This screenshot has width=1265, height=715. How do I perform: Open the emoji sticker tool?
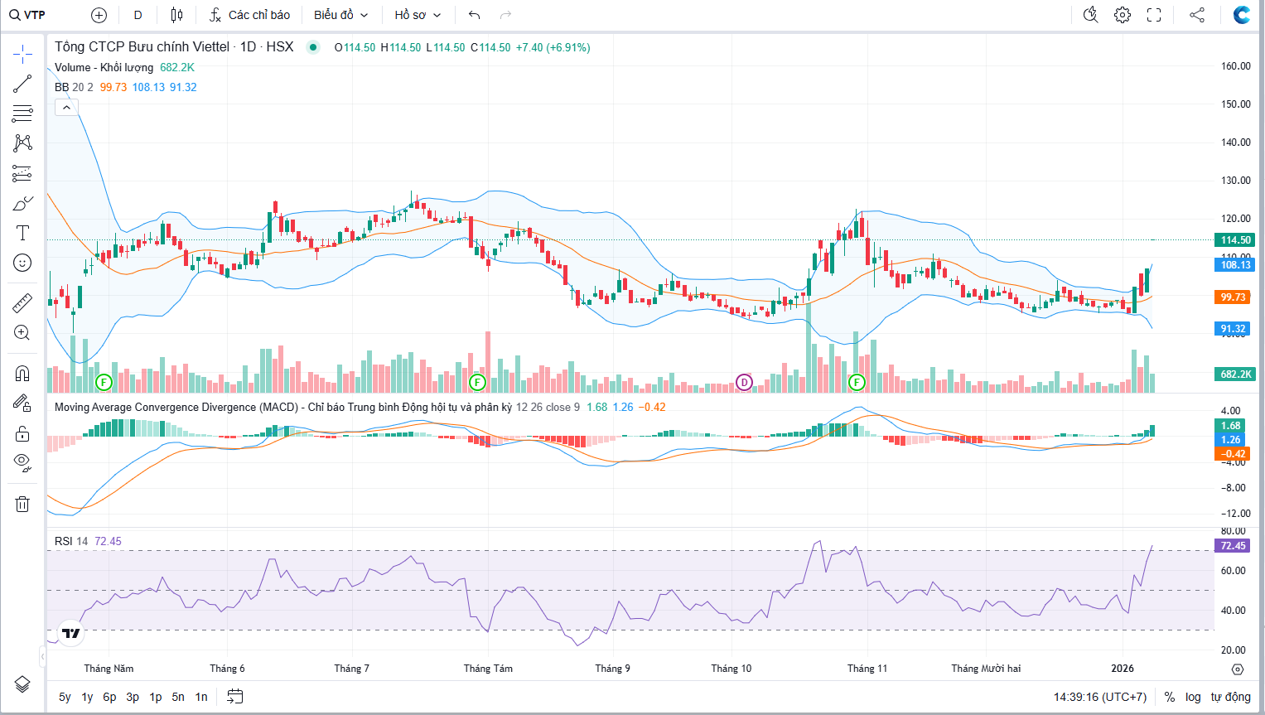coord(22,263)
